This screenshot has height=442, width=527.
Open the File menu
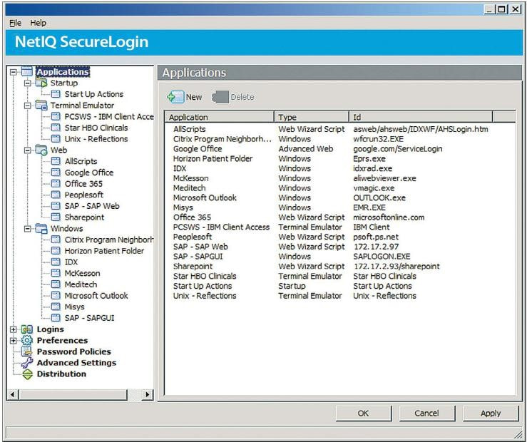coord(16,23)
